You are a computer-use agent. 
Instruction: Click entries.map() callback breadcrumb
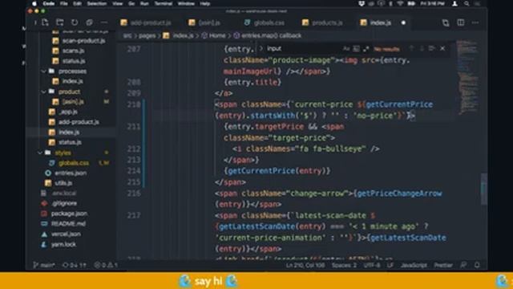271,35
